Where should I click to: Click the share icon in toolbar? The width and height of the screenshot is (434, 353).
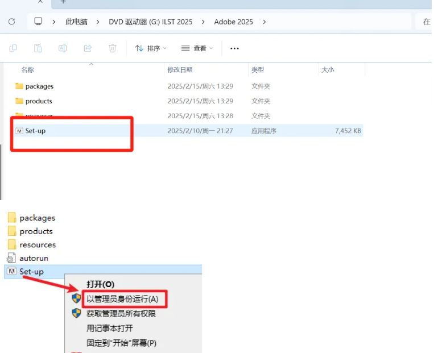pyautogui.click(x=88, y=48)
